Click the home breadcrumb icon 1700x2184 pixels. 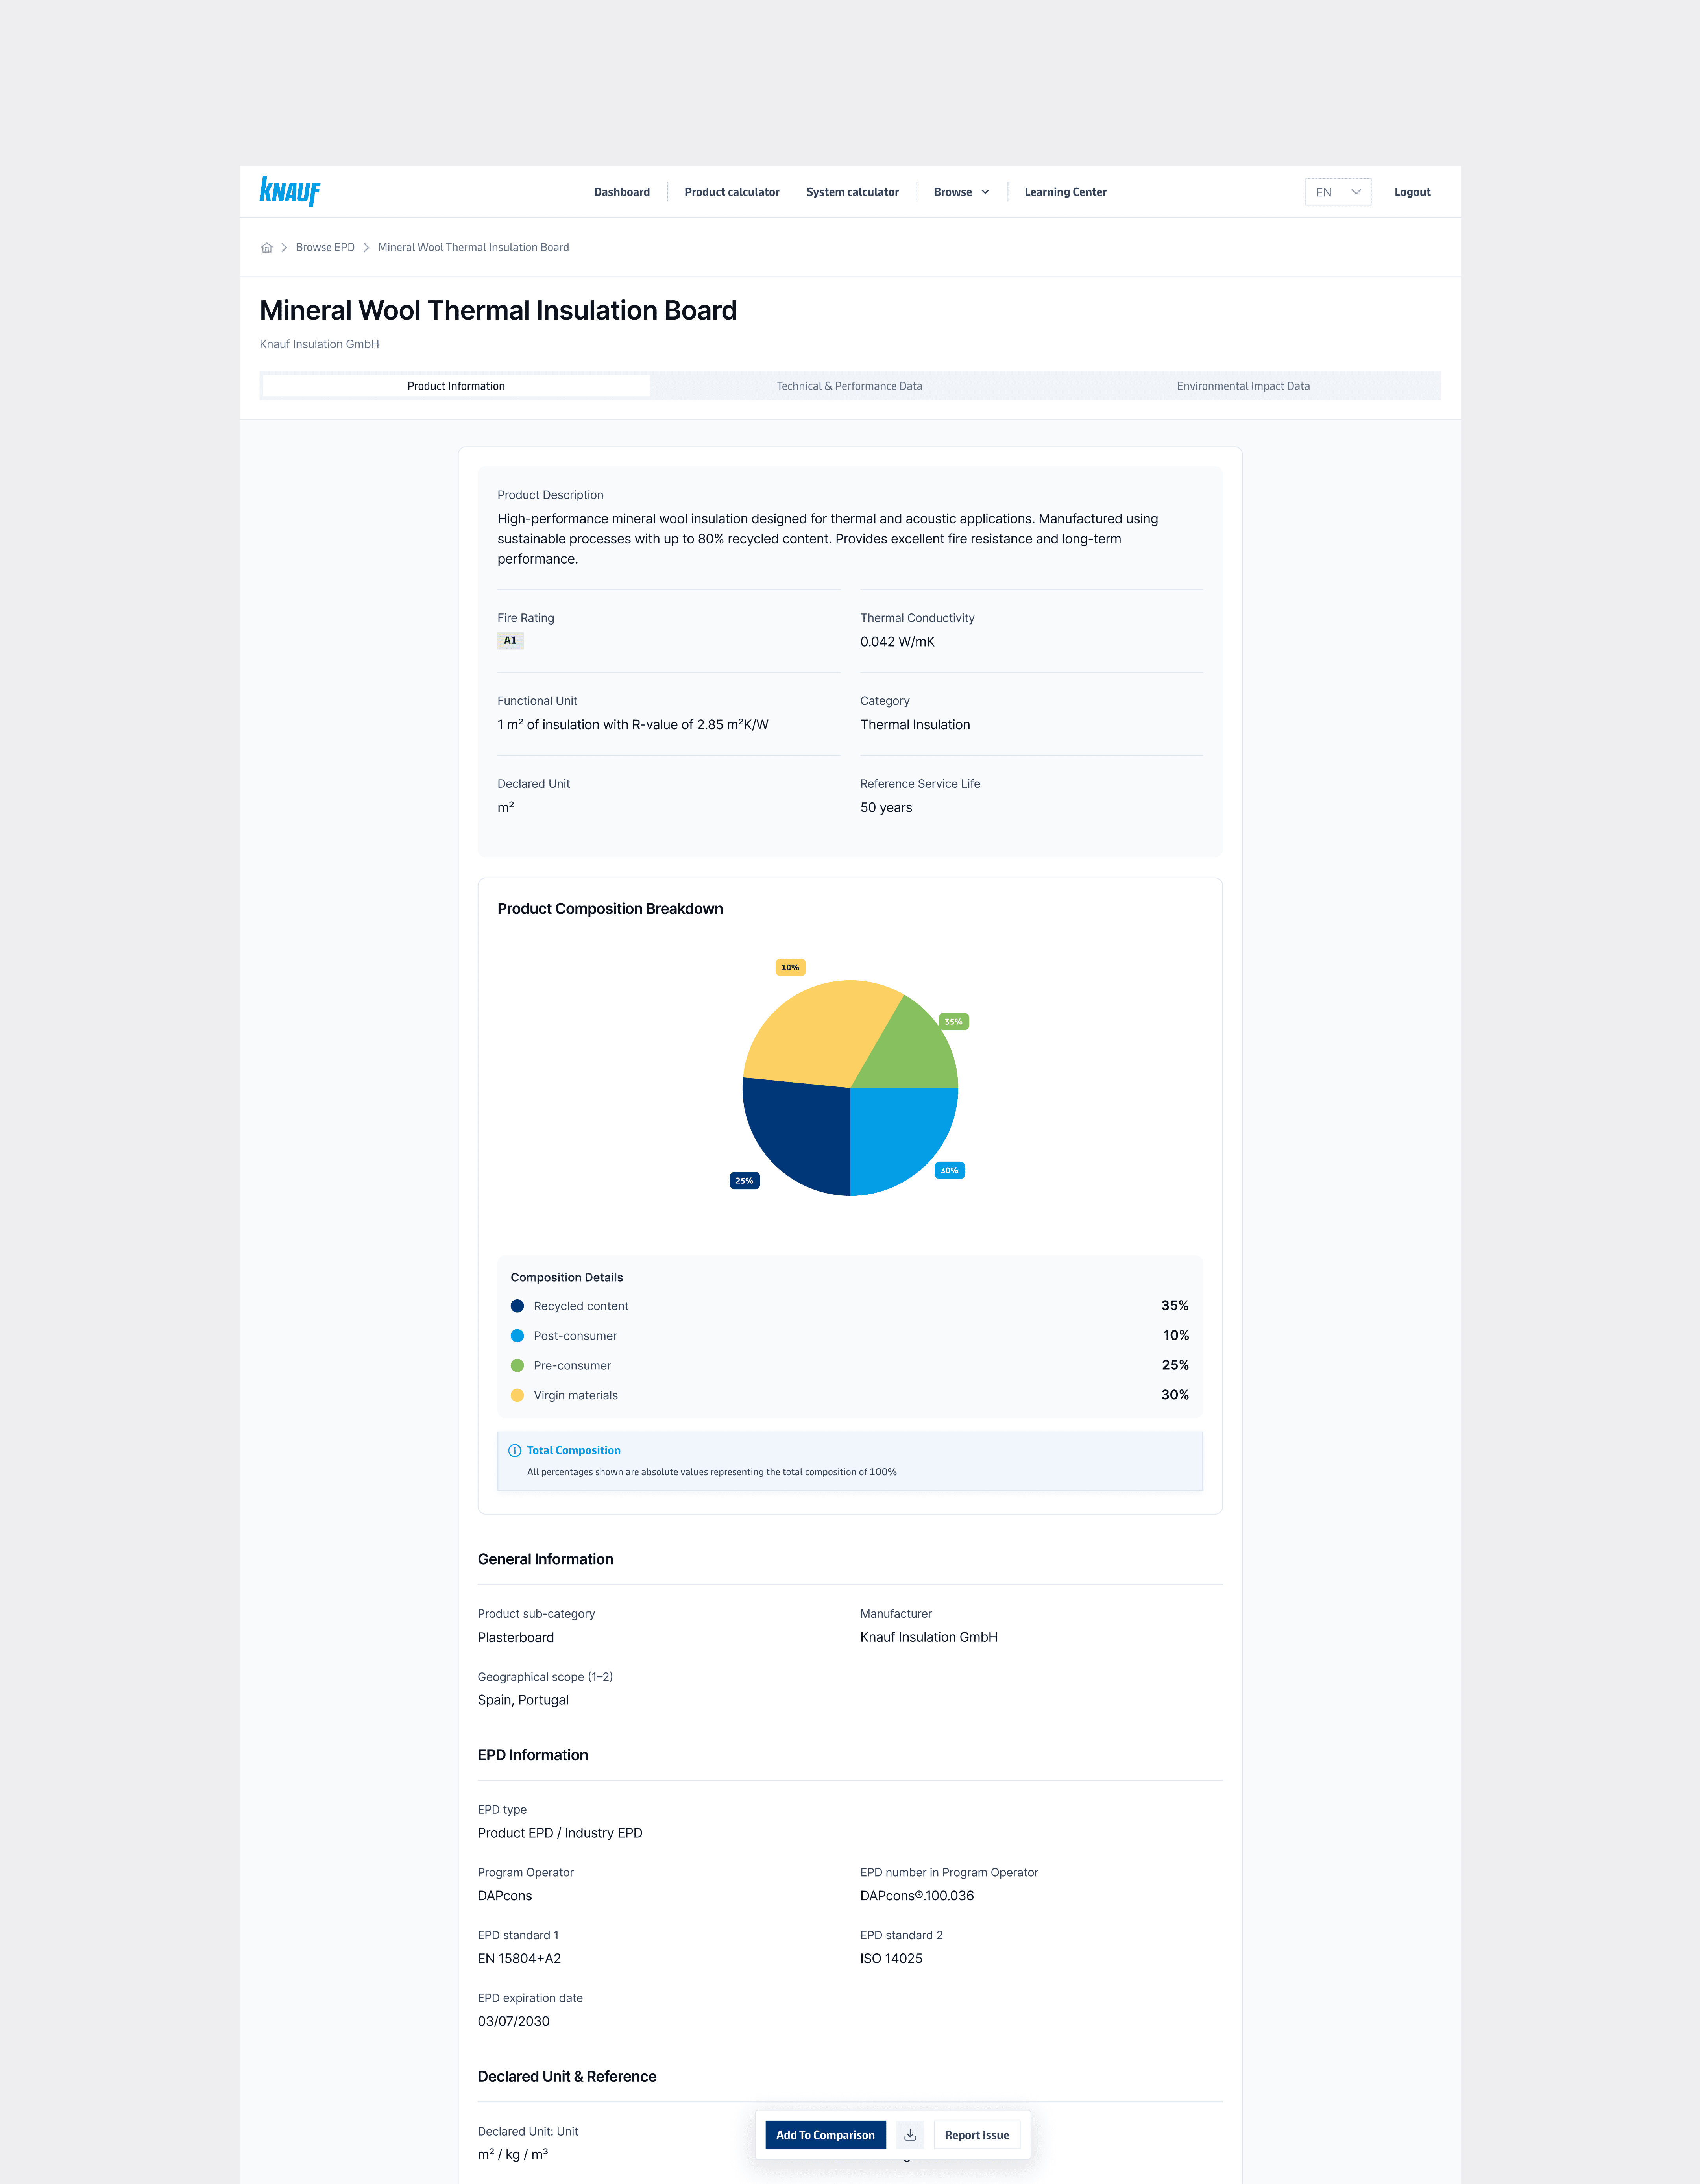(x=267, y=248)
